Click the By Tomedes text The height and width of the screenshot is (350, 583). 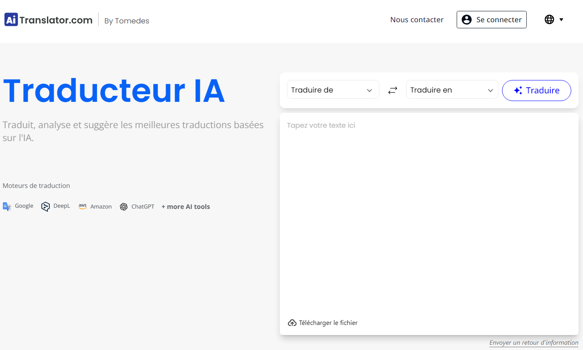[127, 21]
